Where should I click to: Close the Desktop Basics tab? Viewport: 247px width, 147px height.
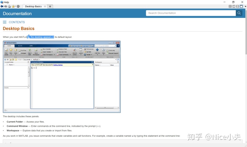click(x=45, y=6)
